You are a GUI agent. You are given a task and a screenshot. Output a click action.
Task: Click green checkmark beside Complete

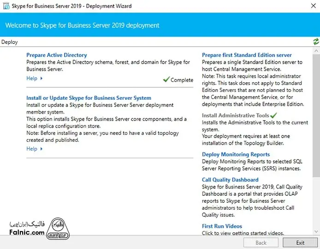[x=166, y=79]
